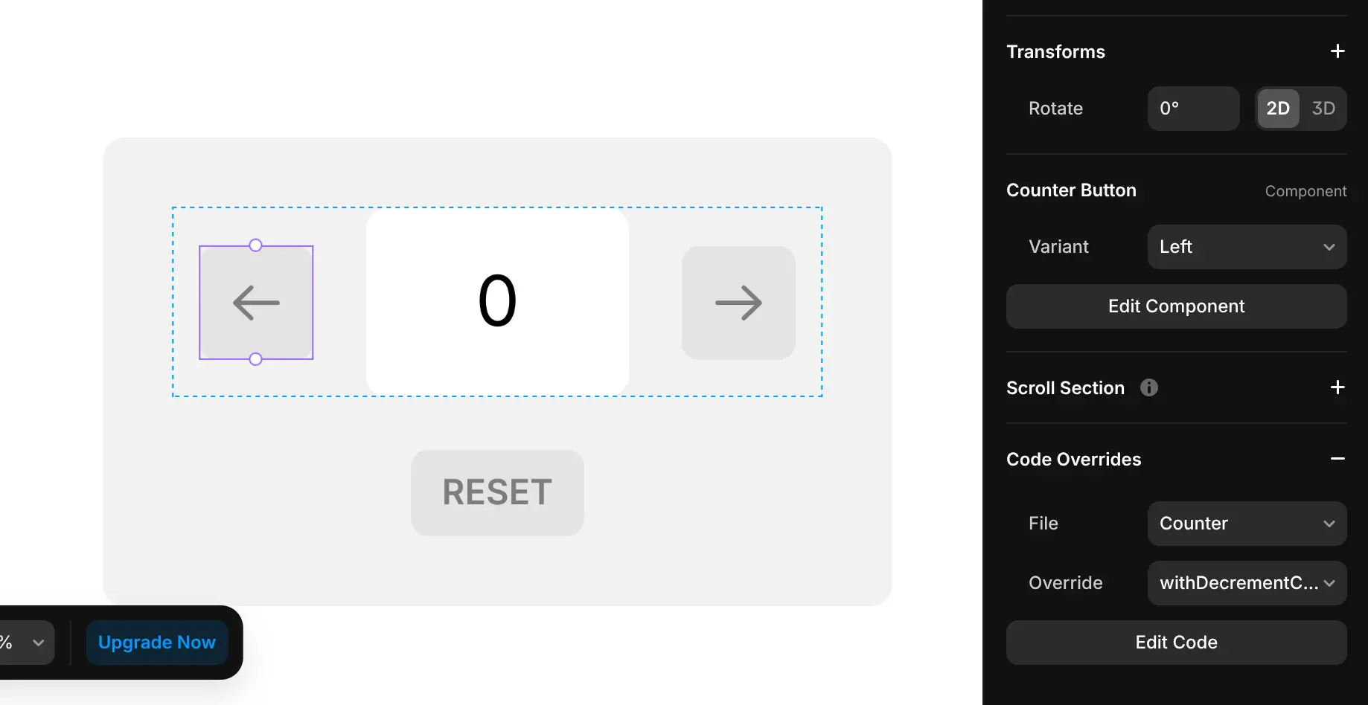
Task: Select the RESET button on canvas
Action: (497, 492)
